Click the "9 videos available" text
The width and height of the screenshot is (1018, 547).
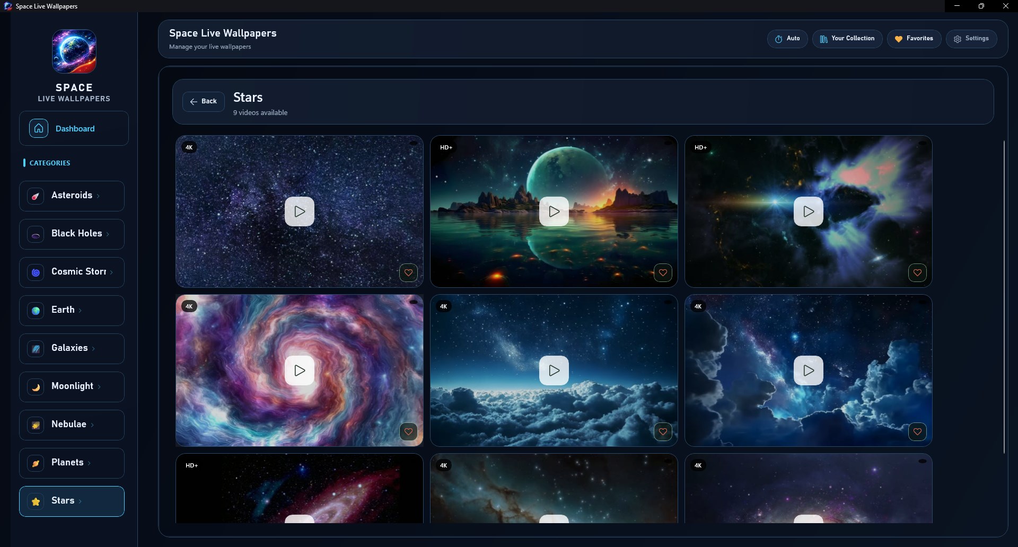click(260, 113)
